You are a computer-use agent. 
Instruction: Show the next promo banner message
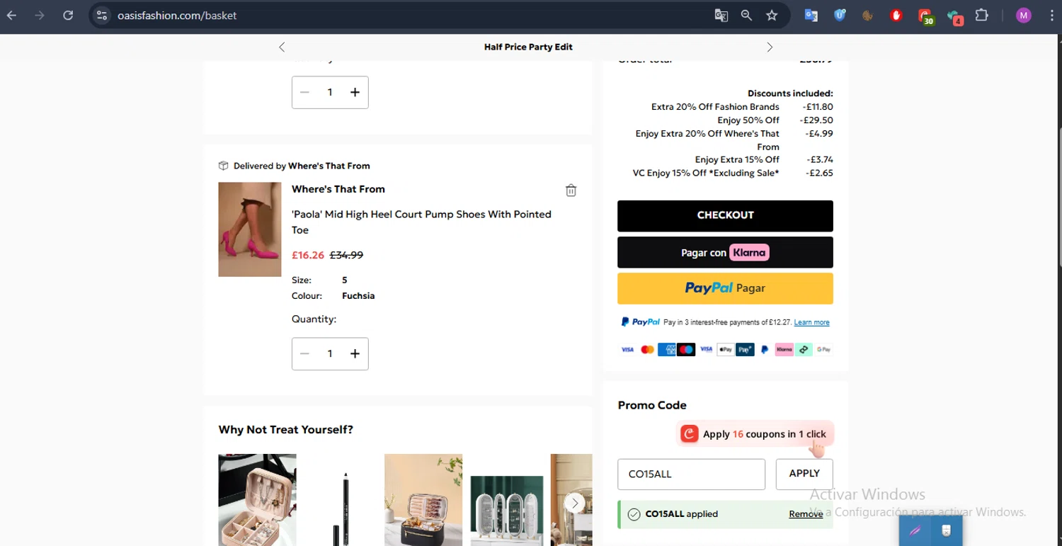pos(770,47)
